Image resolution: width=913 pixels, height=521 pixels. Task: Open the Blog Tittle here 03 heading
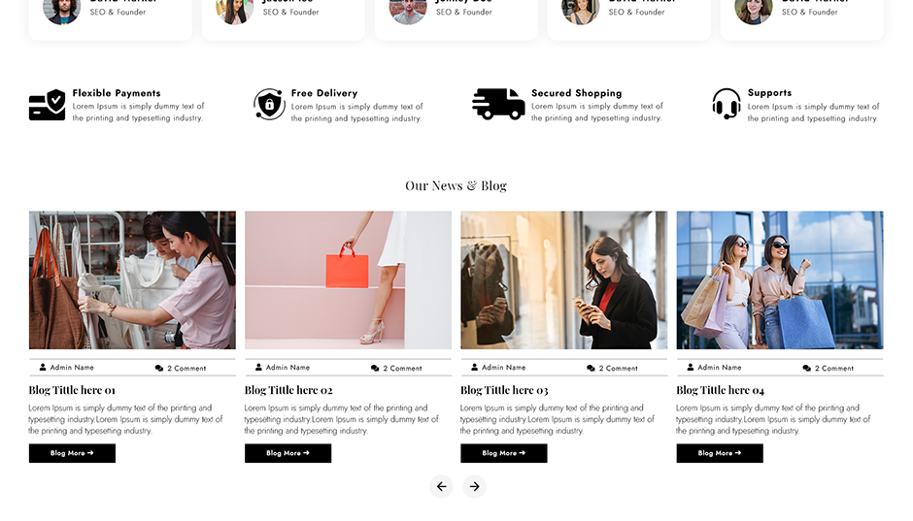[504, 390]
